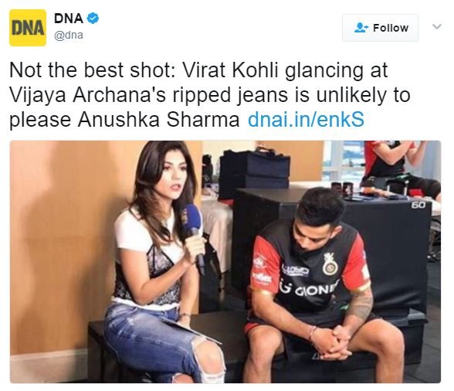Click the name Anushka Sharma in tweet
454x391 pixels.
coord(159,119)
